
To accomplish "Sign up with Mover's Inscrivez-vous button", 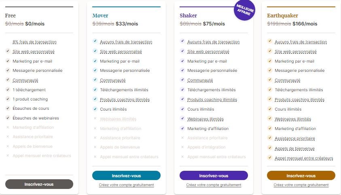I will point(126,176).
